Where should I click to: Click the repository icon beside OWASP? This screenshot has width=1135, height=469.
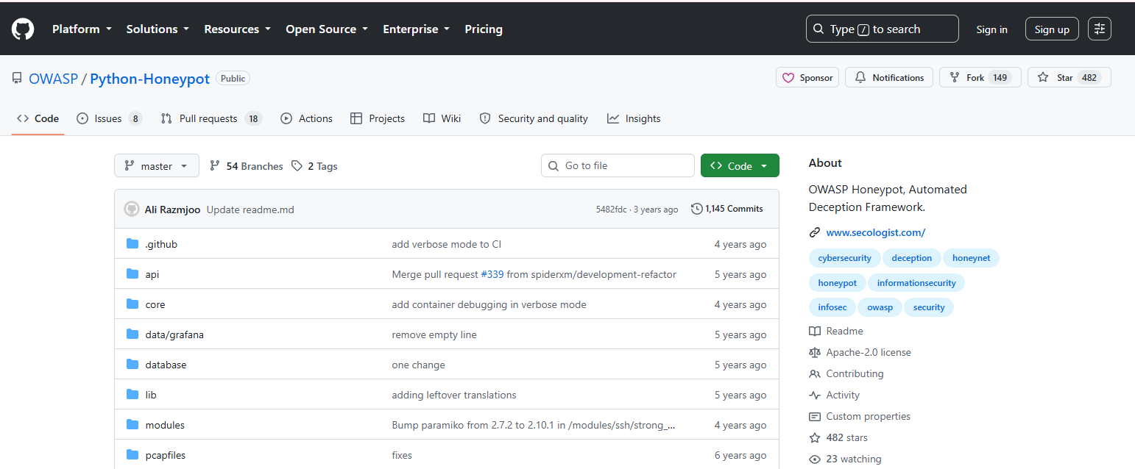pos(17,79)
